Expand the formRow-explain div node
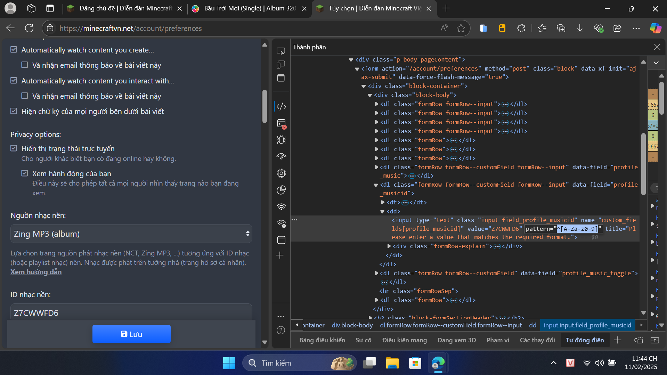This screenshot has width=667, height=375. (x=389, y=246)
